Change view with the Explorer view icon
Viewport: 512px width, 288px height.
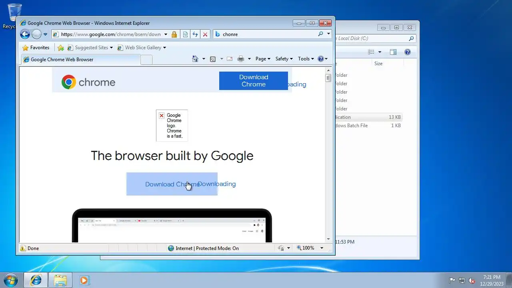(371, 52)
